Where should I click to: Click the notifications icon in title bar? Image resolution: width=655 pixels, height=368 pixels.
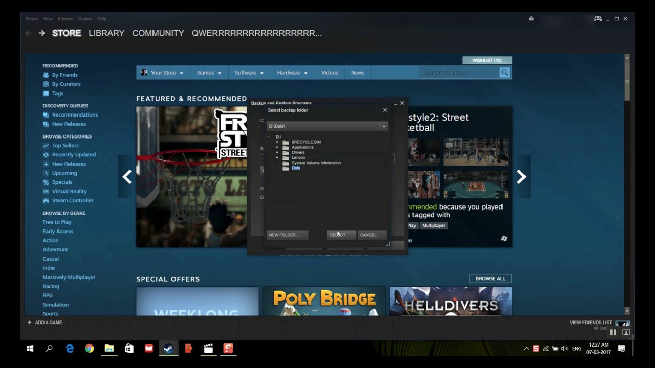coord(531,19)
